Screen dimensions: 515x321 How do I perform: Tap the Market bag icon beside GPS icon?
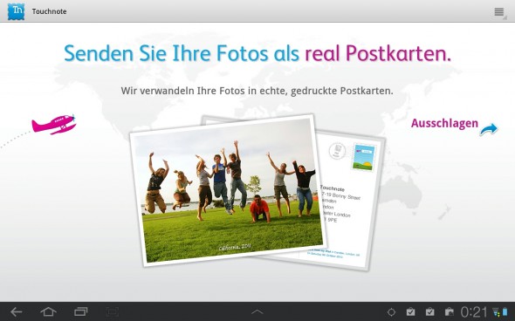(x=410, y=311)
